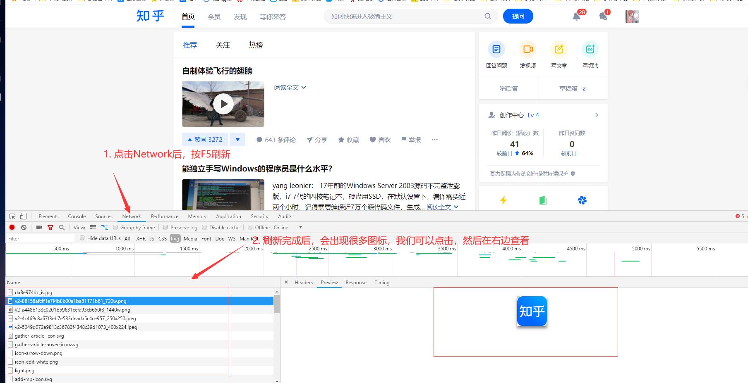Image resolution: width=748 pixels, height=383 pixels.
Task: Select the gather-article-icon.svg request row
Action: [x=140, y=335]
